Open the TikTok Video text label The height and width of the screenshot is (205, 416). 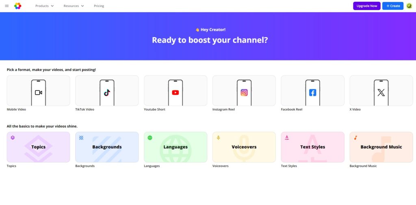(x=84, y=109)
